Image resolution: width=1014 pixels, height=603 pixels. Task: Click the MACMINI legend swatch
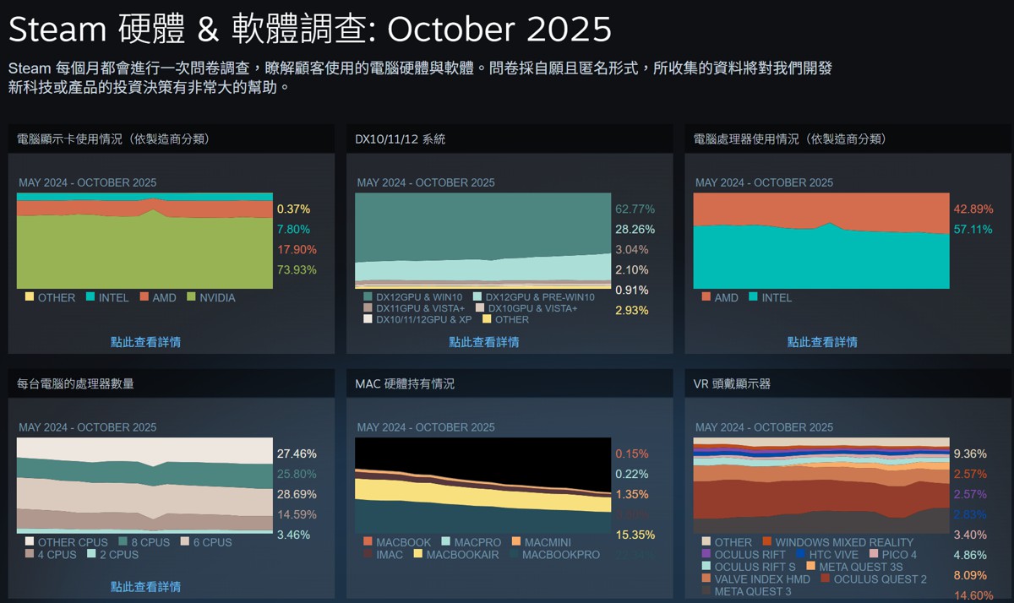point(515,542)
